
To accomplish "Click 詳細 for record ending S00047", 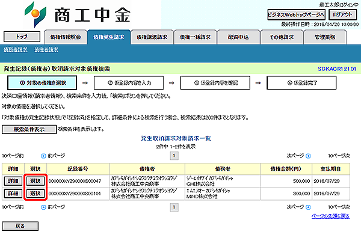I will coord(13,181).
